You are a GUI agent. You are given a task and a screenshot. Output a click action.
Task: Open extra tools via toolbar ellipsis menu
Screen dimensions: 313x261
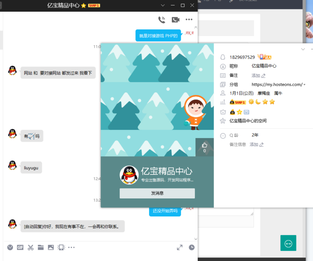pyautogui.click(x=71, y=247)
